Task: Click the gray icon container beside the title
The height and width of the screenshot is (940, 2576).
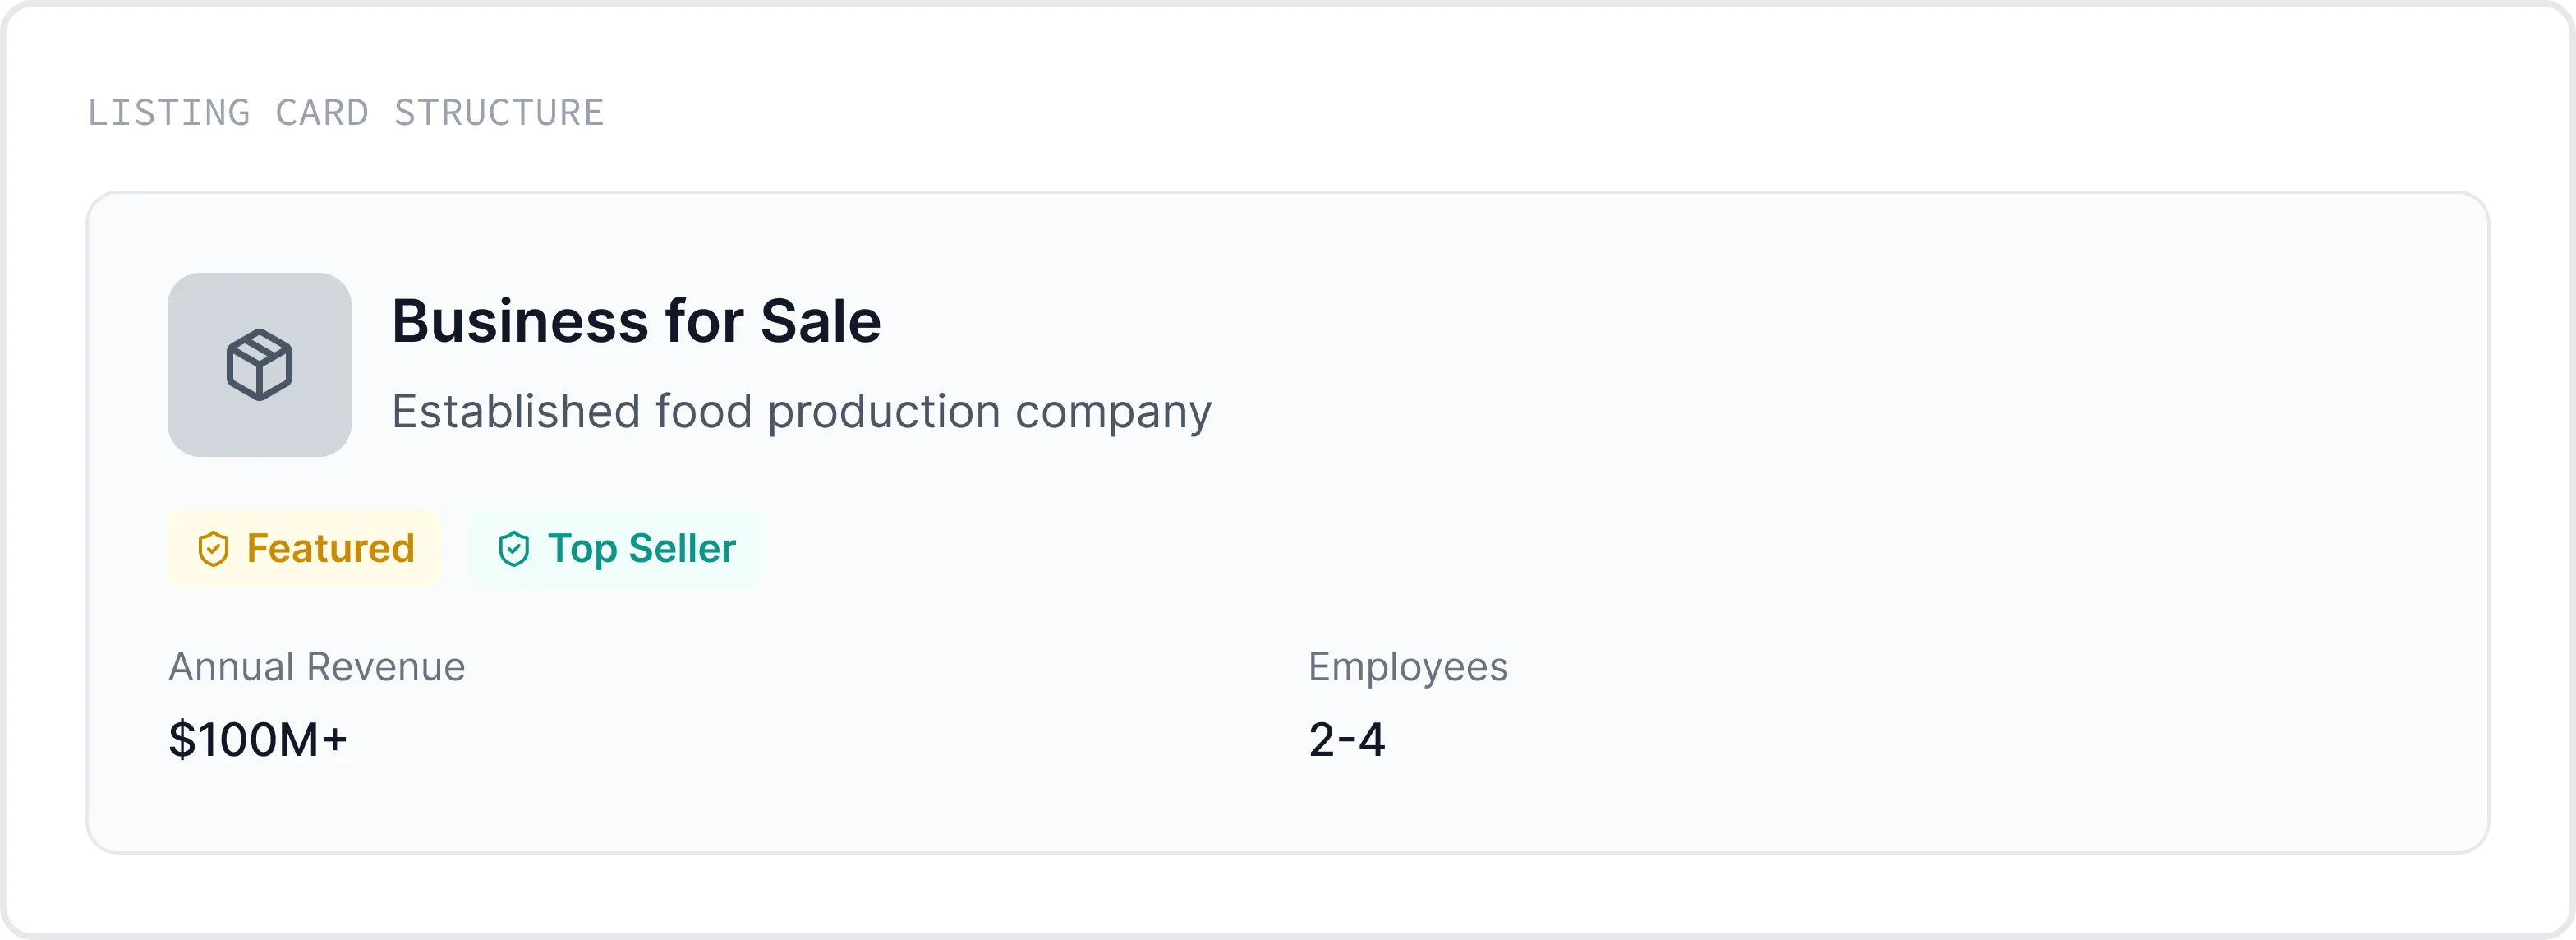Action: coord(259,364)
